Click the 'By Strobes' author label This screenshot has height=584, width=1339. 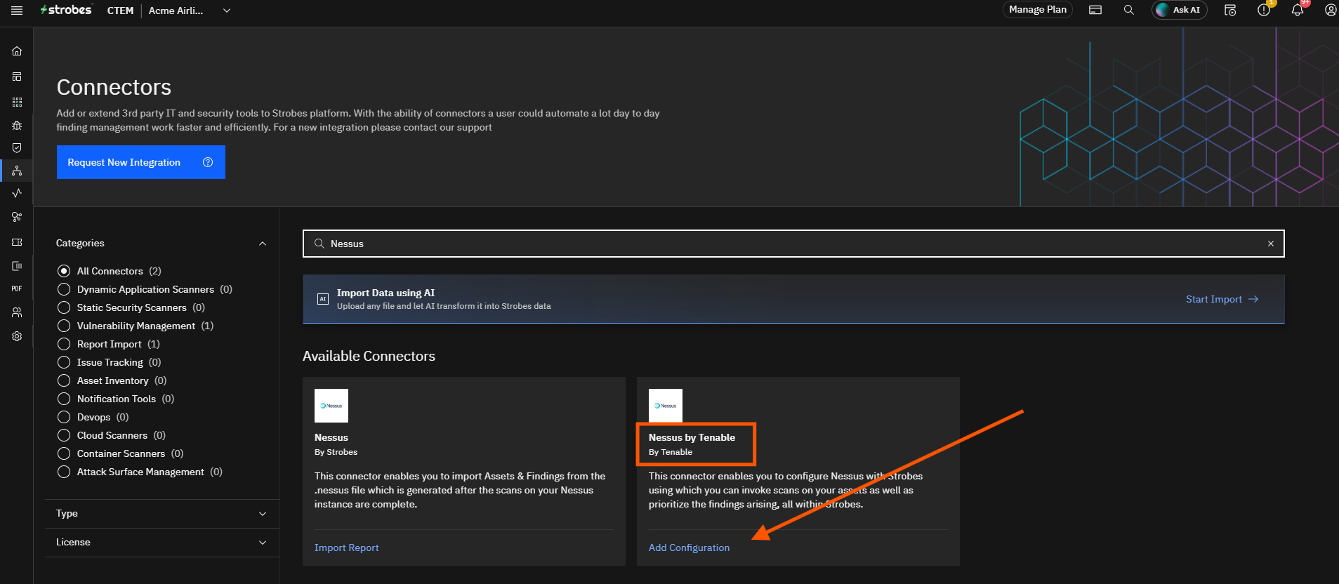(336, 452)
